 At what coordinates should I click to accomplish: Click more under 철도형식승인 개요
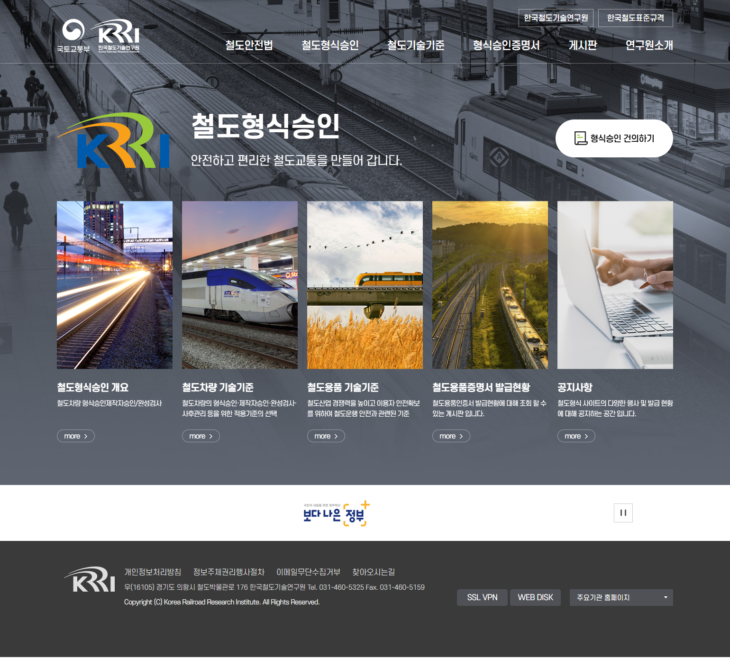76,436
